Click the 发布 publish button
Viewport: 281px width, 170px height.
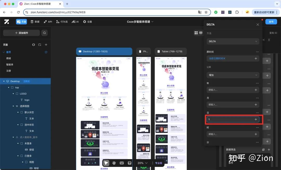coord(271,22)
